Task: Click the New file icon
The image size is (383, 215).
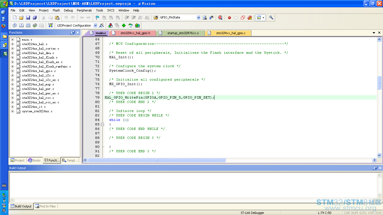Action: click(15, 18)
